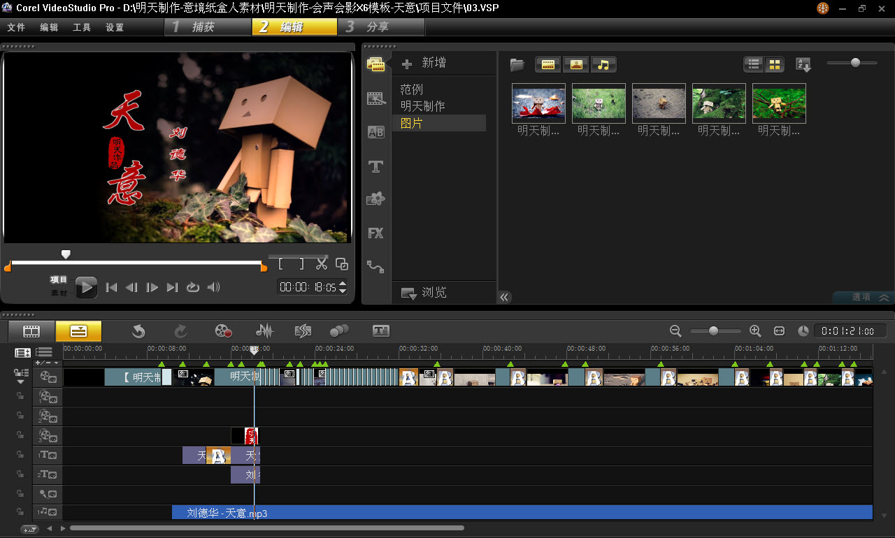Screen dimensions: 895x538
Task: Open the Title library panel
Action: coord(376,166)
